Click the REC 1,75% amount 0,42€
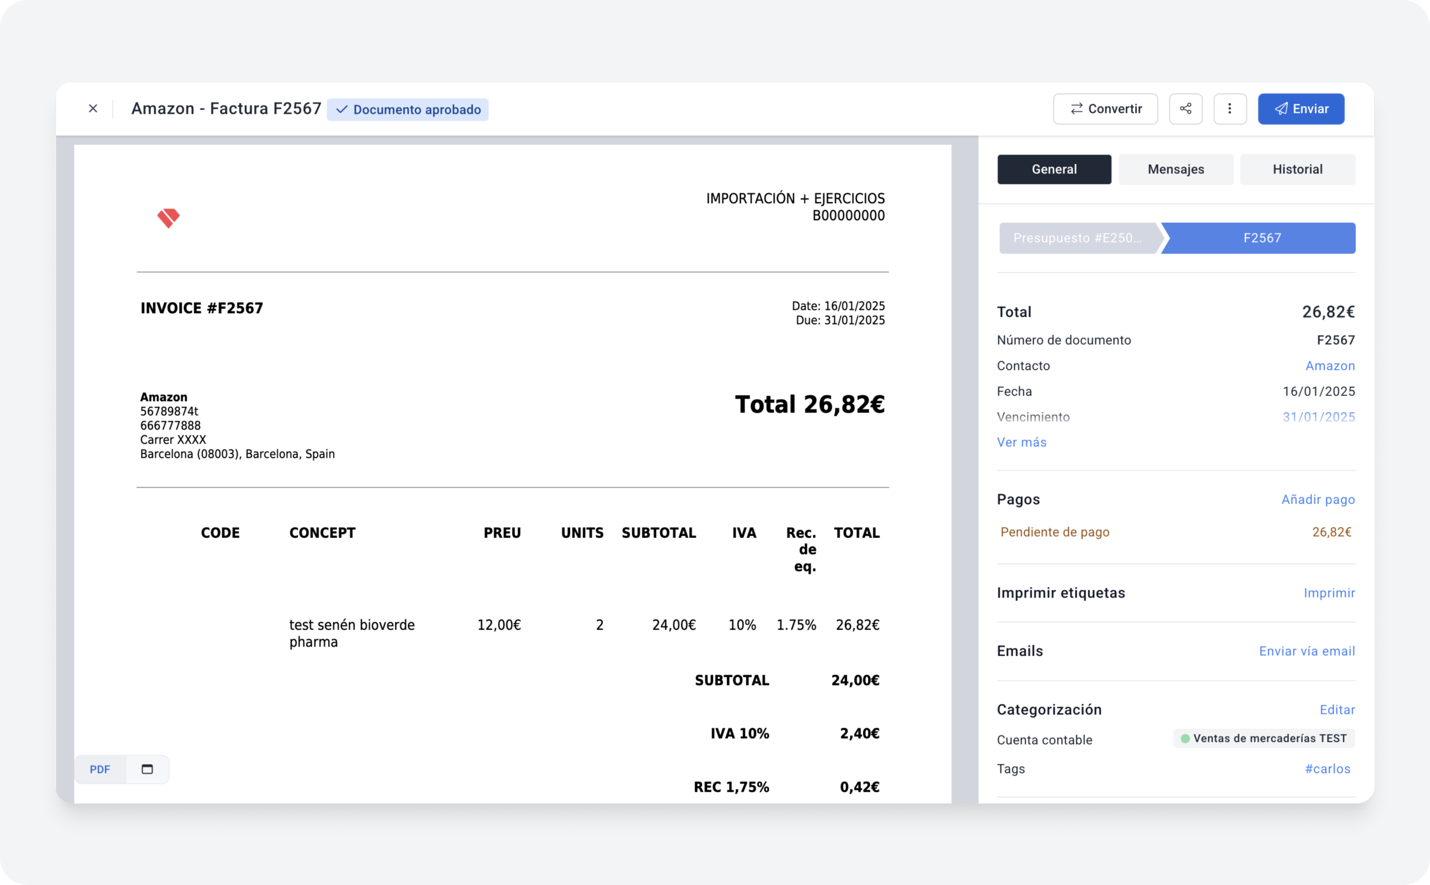1430x885 pixels. point(859,787)
